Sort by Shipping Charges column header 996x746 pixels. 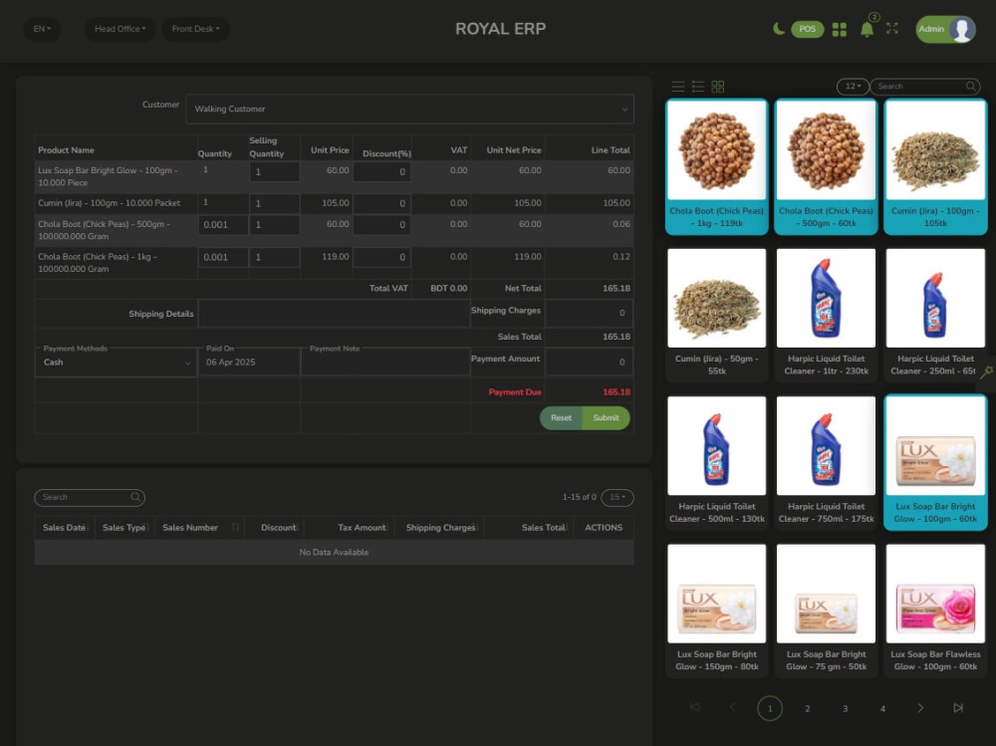[441, 528]
